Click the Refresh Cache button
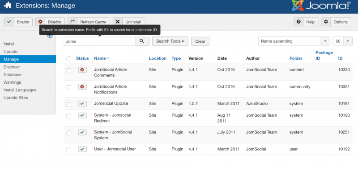Image resolution: width=358 pixels, height=171 pixels. point(89,22)
